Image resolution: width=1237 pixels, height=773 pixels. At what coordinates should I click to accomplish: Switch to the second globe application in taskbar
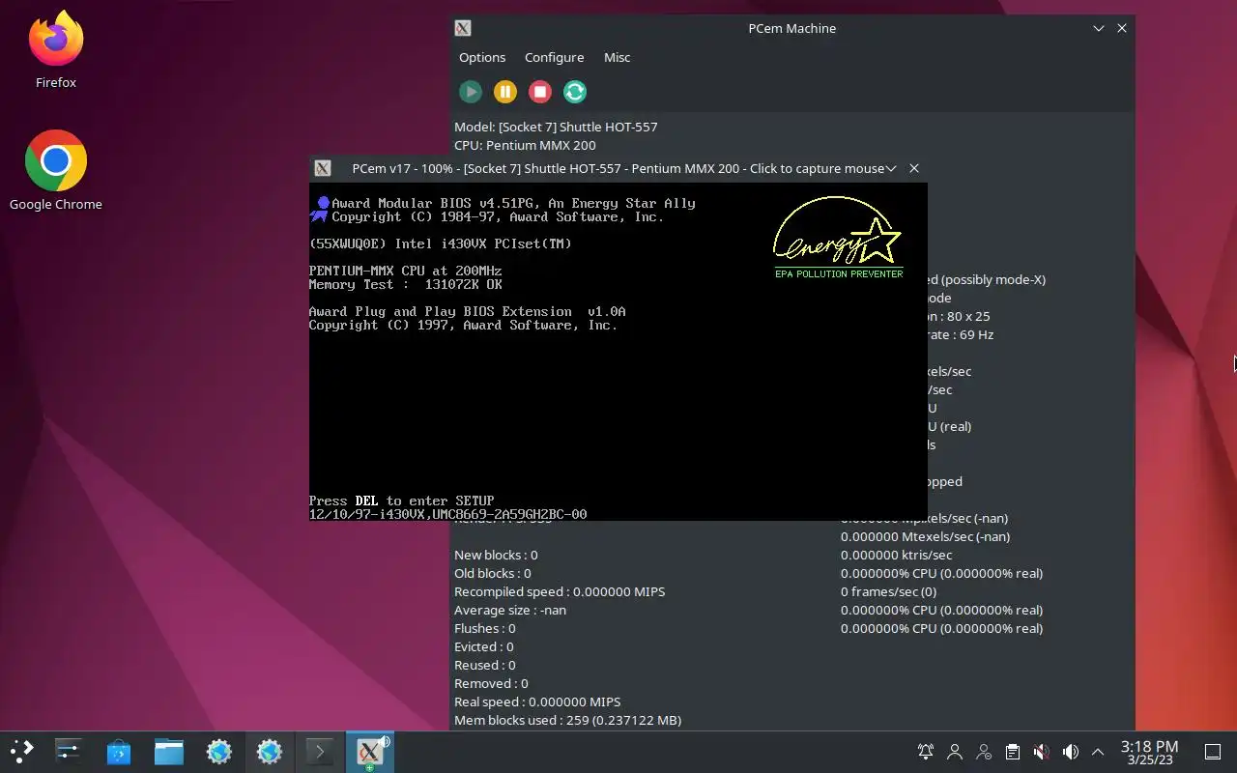(x=269, y=751)
